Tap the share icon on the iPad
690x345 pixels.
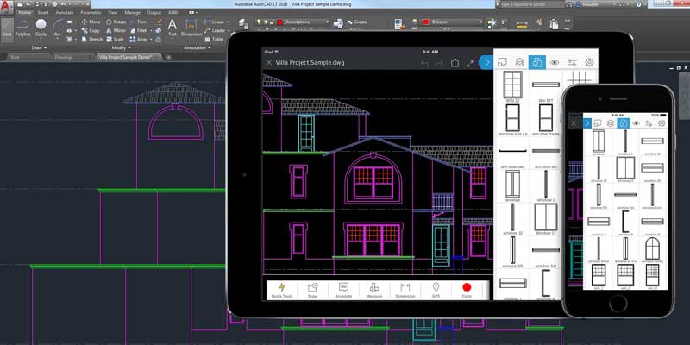[x=455, y=63]
